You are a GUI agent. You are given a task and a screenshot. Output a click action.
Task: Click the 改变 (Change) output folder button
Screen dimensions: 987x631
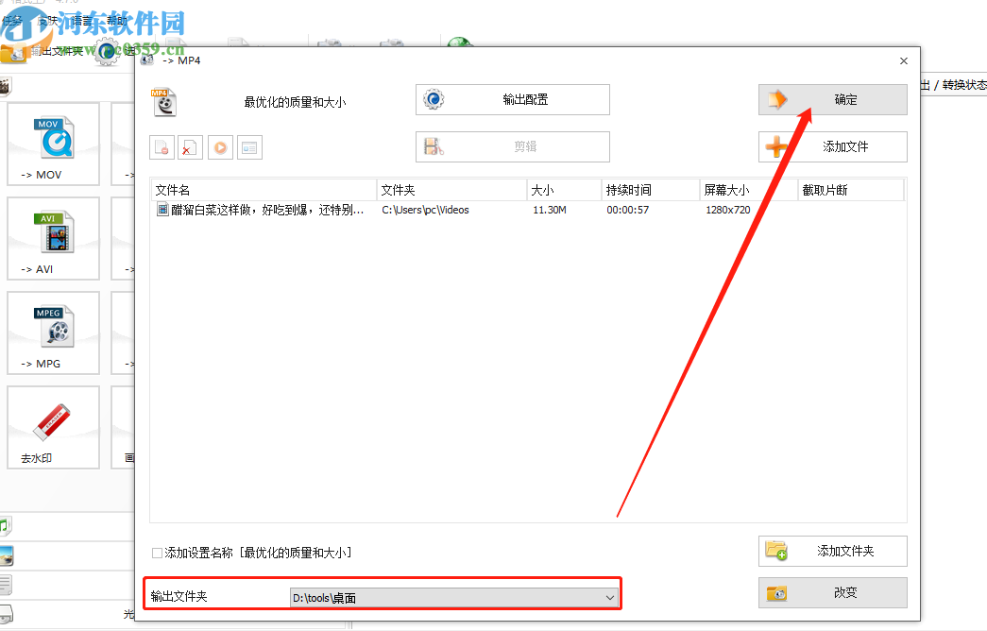coord(832,592)
